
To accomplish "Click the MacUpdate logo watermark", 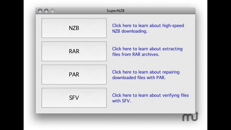I will (x=190, y=116).
